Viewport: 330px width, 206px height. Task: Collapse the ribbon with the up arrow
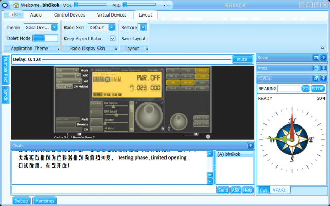point(322,48)
